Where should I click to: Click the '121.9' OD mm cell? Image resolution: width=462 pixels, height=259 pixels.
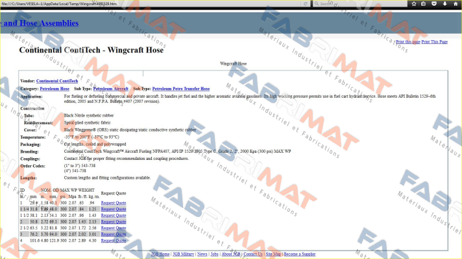54,240
